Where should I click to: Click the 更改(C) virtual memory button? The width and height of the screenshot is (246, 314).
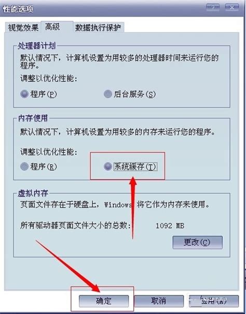click(197, 242)
